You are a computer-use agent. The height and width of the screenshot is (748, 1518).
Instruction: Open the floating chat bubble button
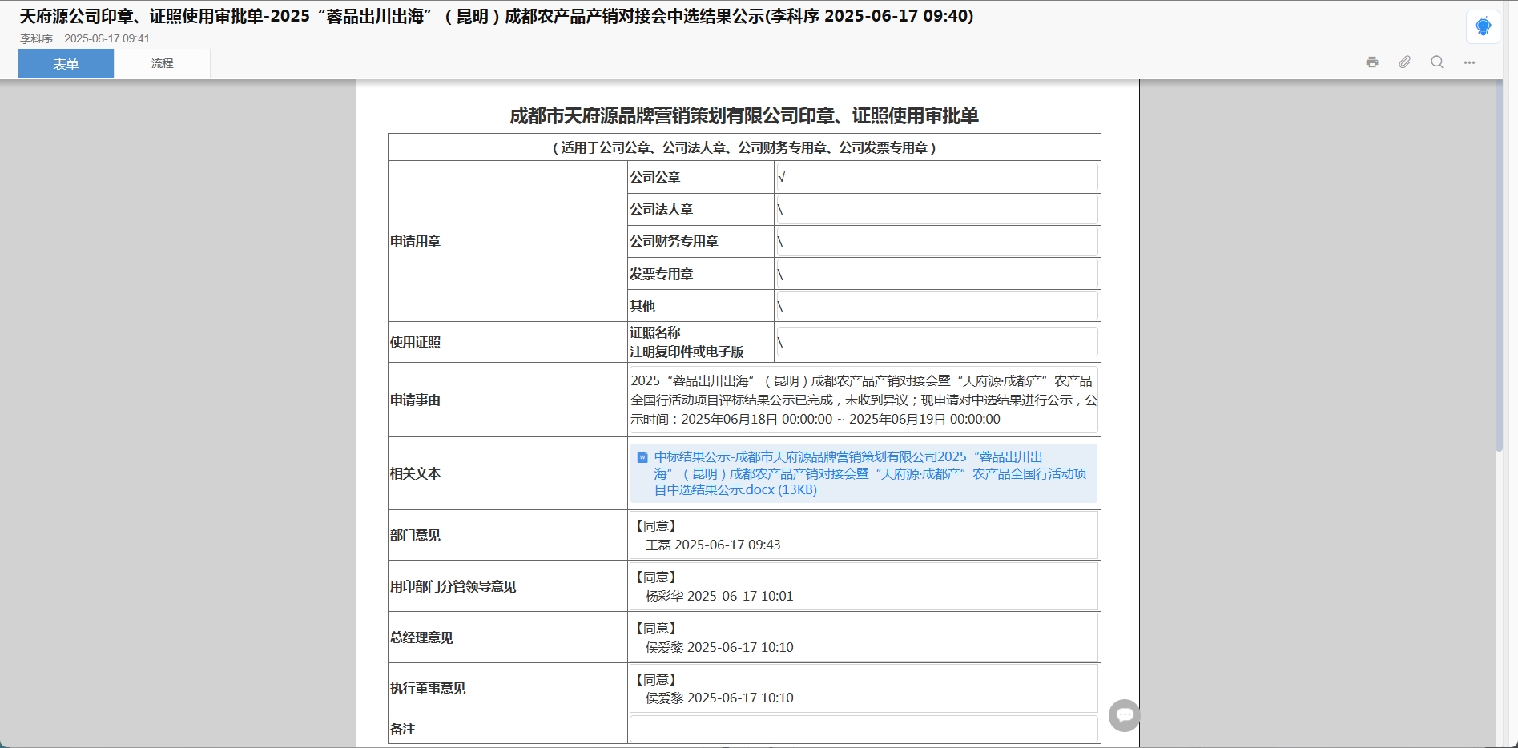point(1124,715)
